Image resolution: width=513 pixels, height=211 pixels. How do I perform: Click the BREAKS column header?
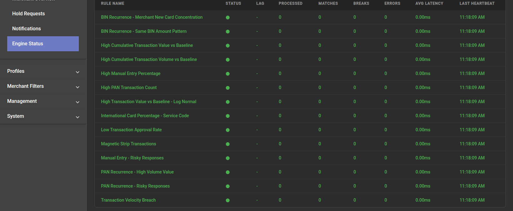coord(361,3)
